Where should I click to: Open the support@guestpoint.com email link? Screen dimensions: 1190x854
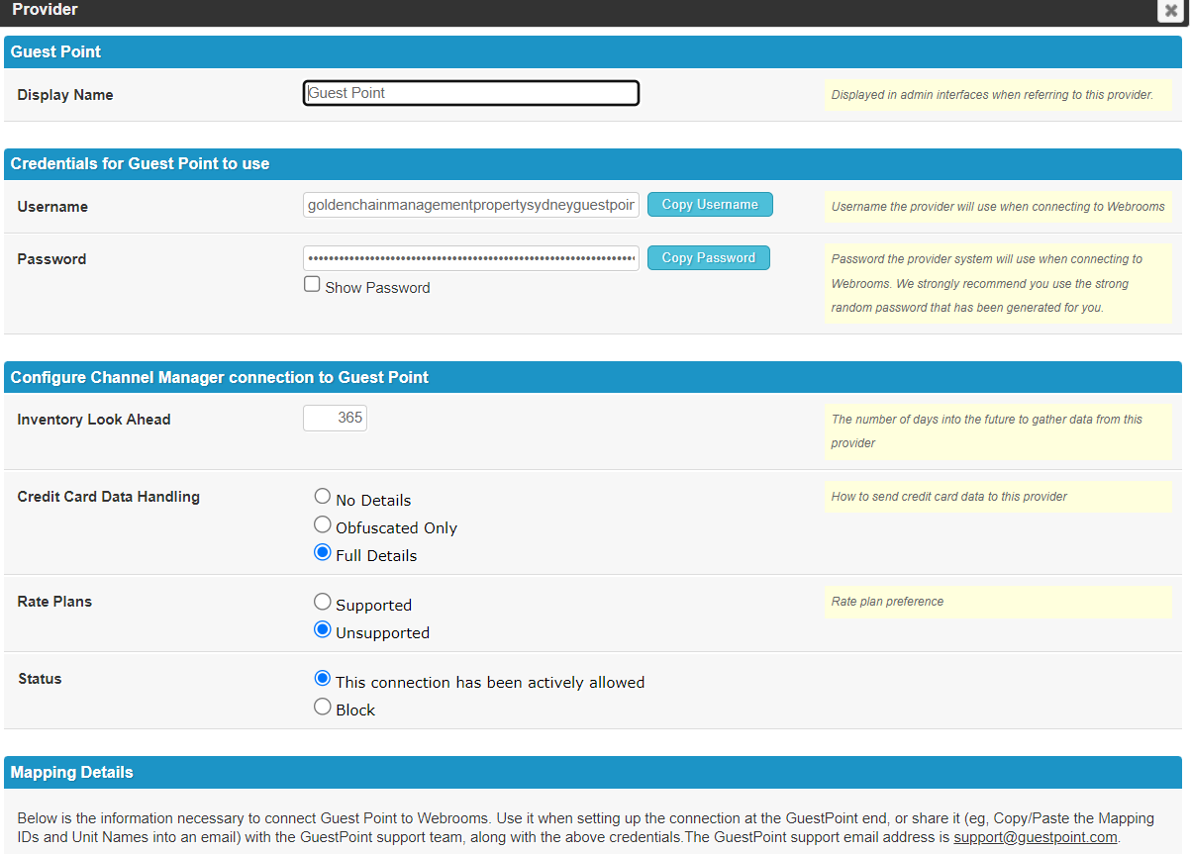(x=1036, y=837)
